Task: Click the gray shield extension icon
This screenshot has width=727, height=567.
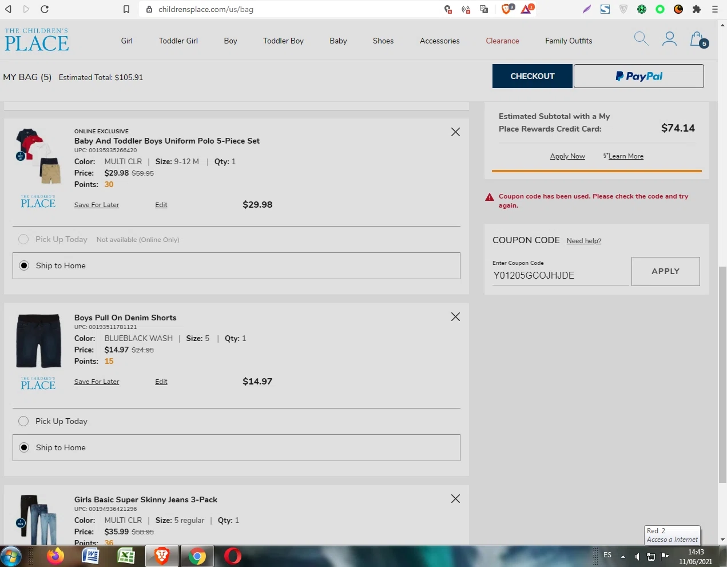Action: (x=623, y=9)
